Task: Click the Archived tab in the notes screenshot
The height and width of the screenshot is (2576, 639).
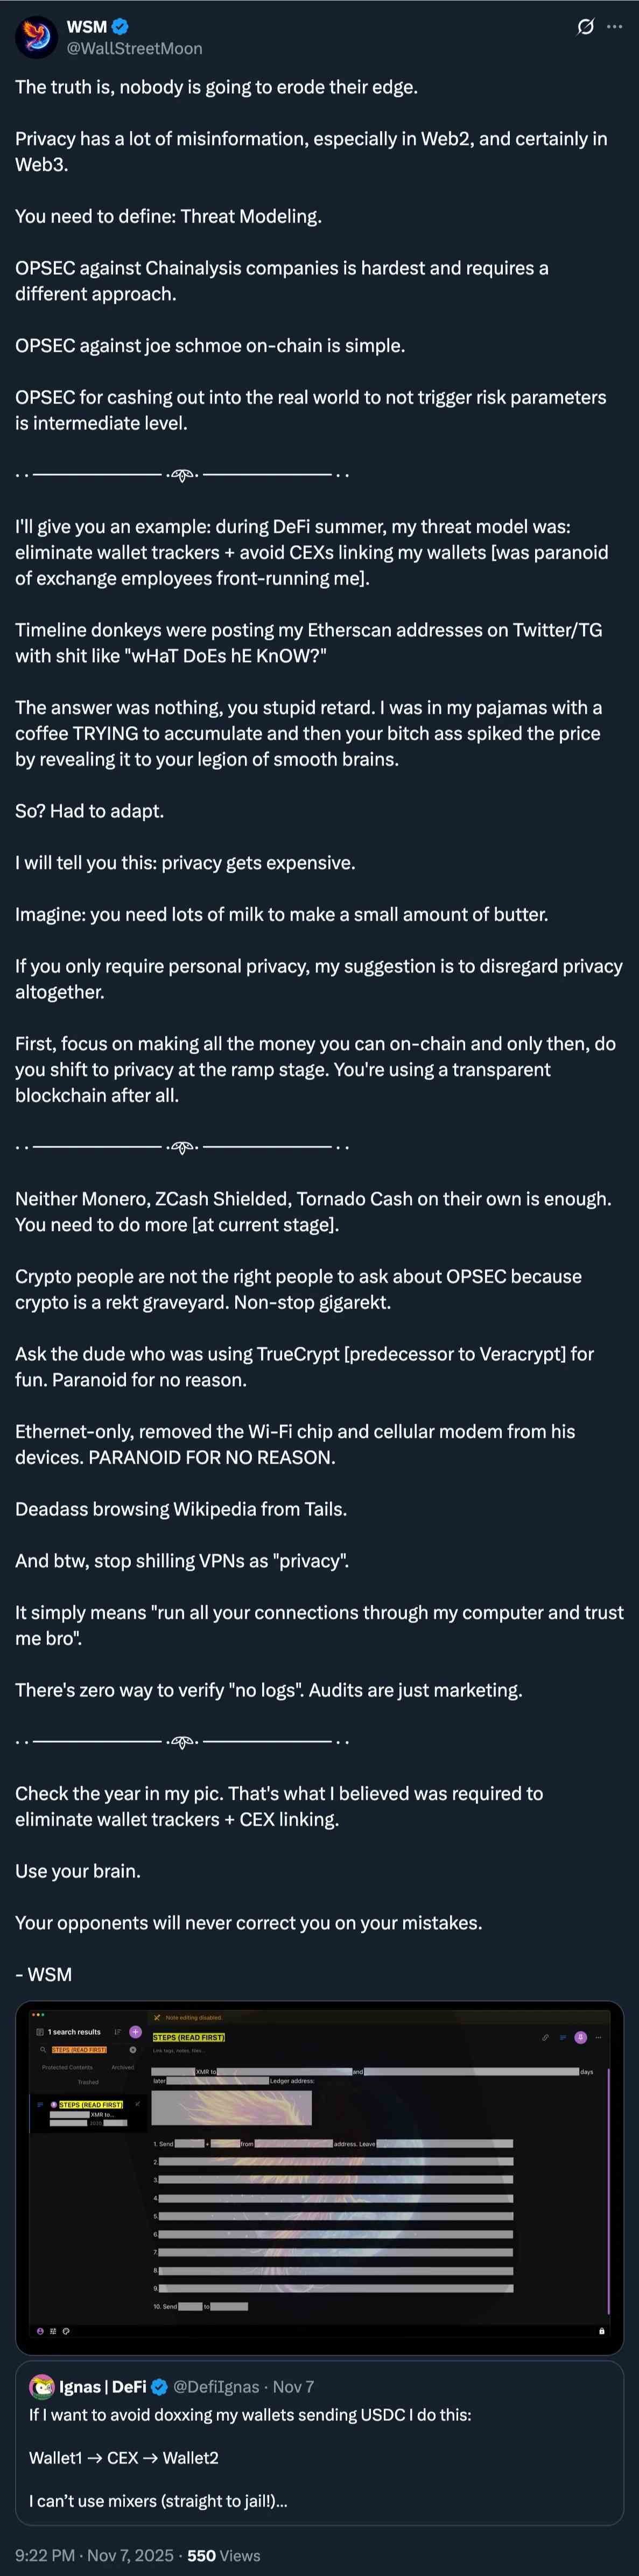Action: tap(123, 2067)
